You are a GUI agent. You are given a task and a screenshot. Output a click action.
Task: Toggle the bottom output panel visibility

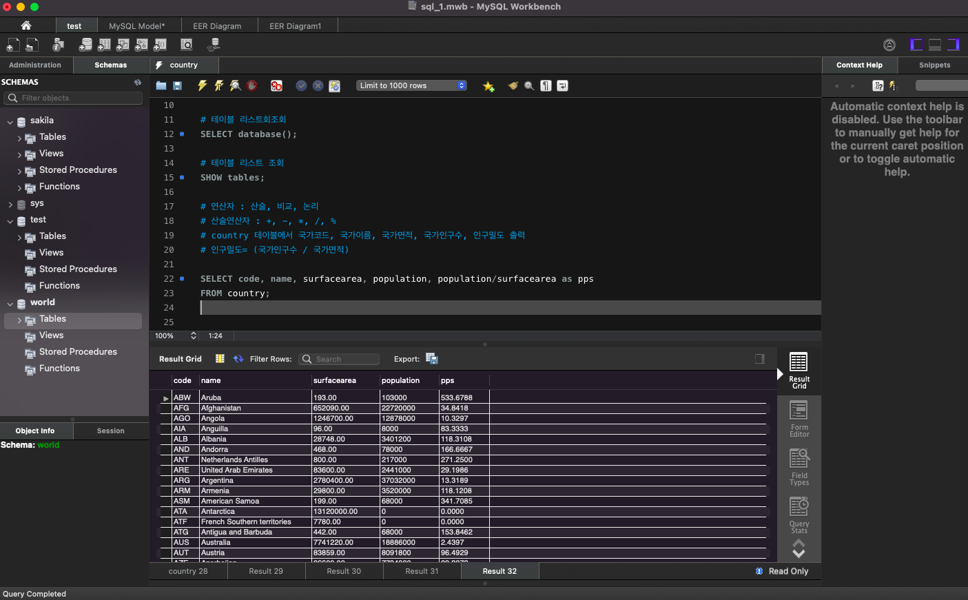point(935,45)
